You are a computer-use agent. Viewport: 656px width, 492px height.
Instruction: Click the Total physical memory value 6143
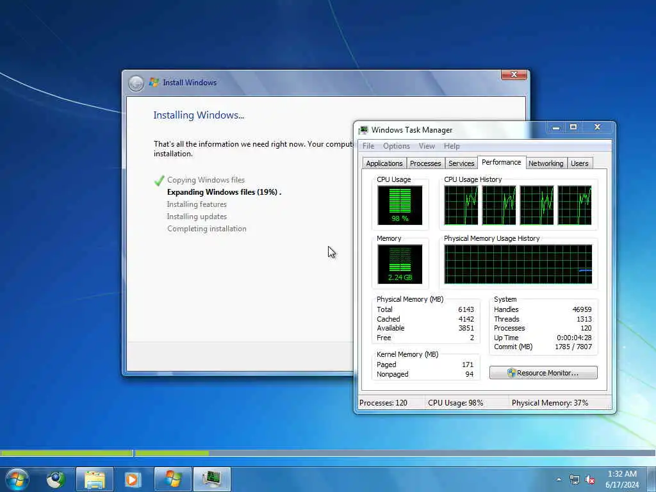point(466,309)
